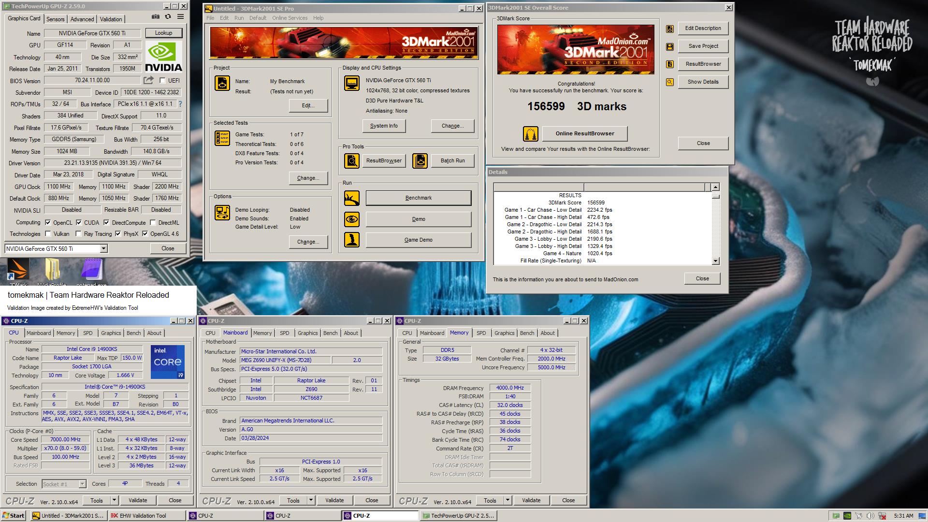Open the notepad.exe desktop icon
The width and height of the screenshot is (928, 522).
pyautogui.click(x=92, y=270)
